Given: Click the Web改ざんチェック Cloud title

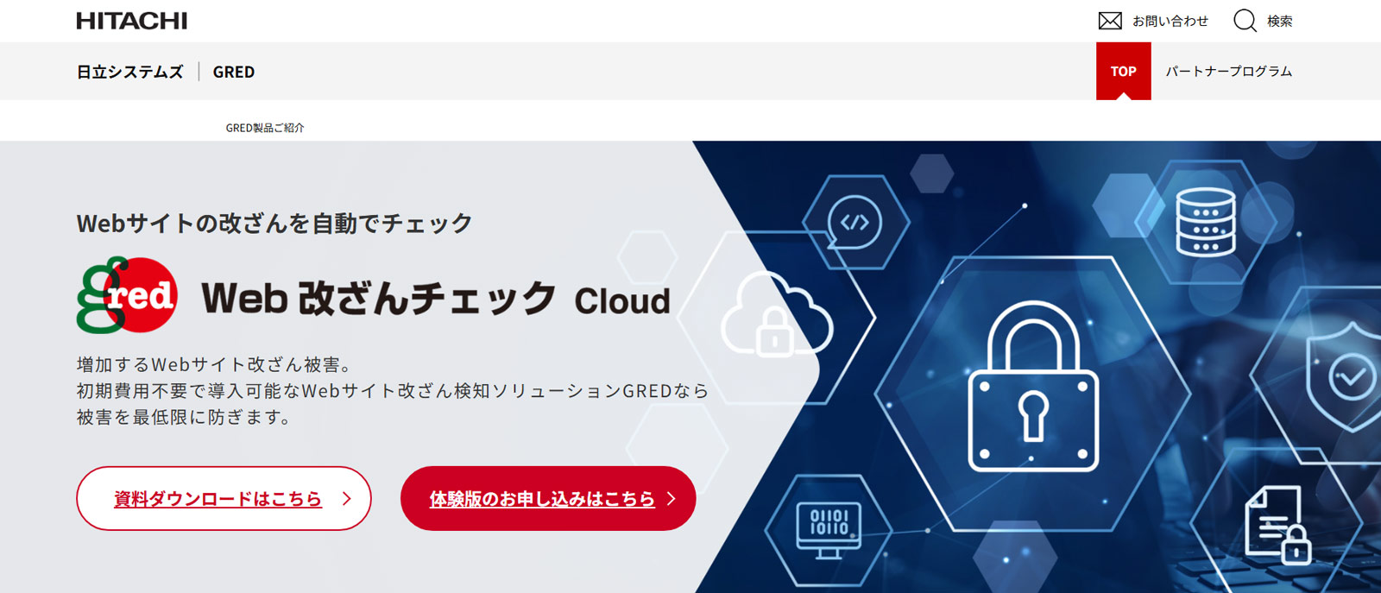Looking at the screenshot, I should [436, 298].
